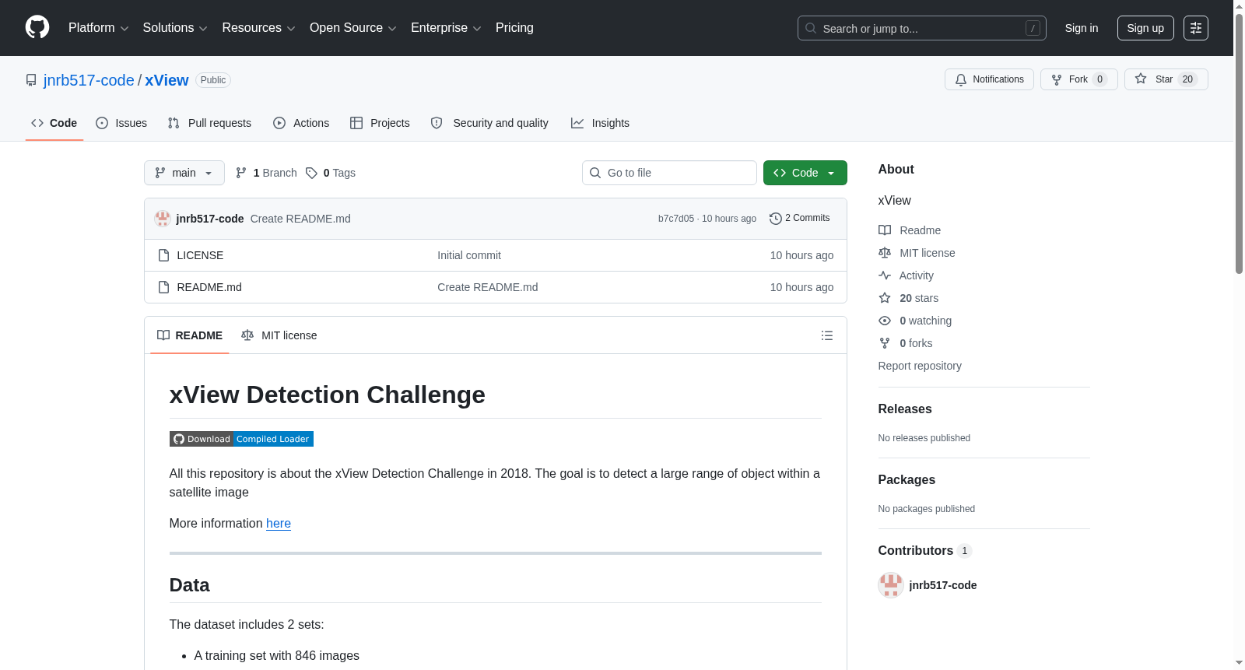Screen dimensions: 1245x670
Task: Click the Notifications button
Action: click(989, 79)
